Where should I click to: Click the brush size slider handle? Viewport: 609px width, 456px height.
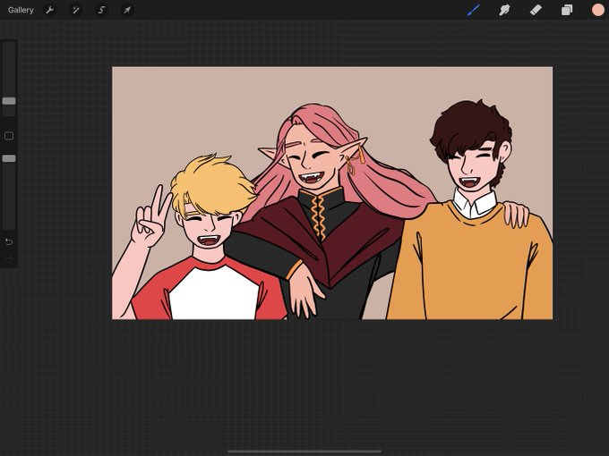9,101
